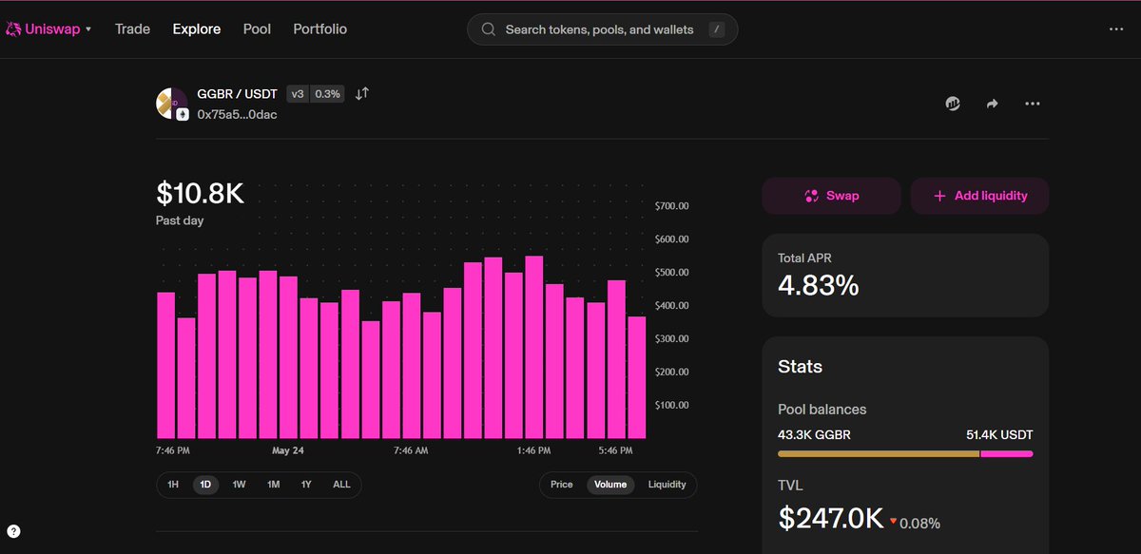Click the 1:46 PM x-axis label
The height and width of the screenshot is (554, 1141).
[x=535, y=450]
